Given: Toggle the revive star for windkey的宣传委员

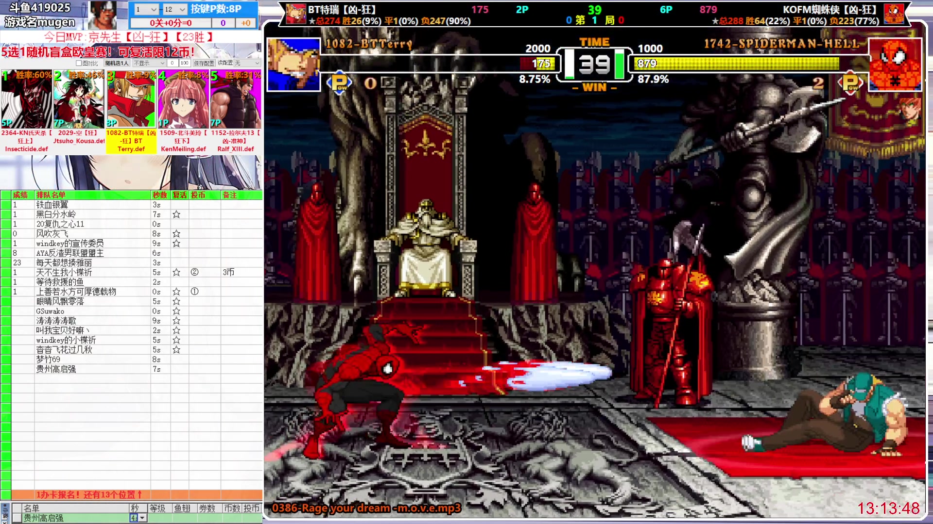Looking at the screenshot, I should [x=176, y=244].
